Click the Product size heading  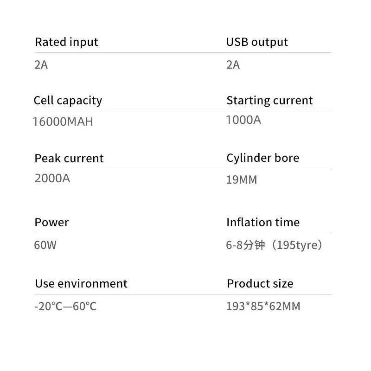[x=260, y=284]
